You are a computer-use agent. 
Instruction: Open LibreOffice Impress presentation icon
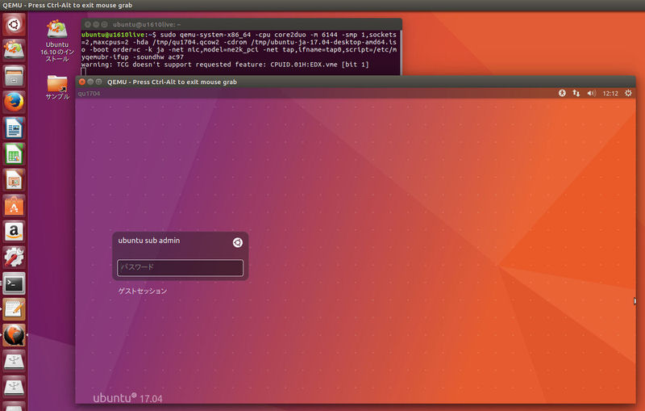14,180
